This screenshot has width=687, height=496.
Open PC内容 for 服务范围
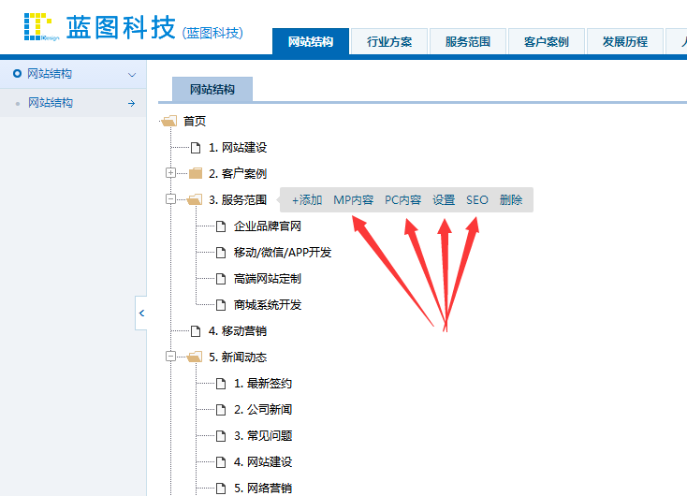402,200
